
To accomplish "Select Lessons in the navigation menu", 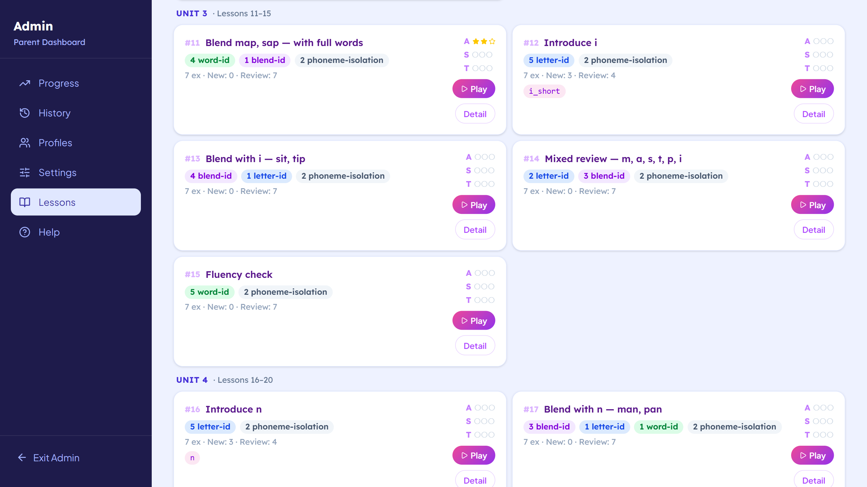I will click(x=57, y=202).
